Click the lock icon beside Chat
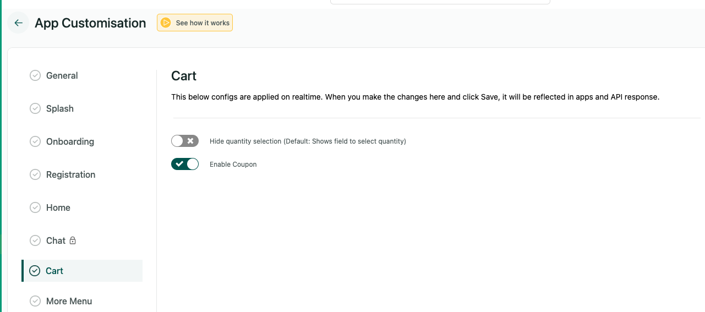The image size is (705, 312). (73, 240)
